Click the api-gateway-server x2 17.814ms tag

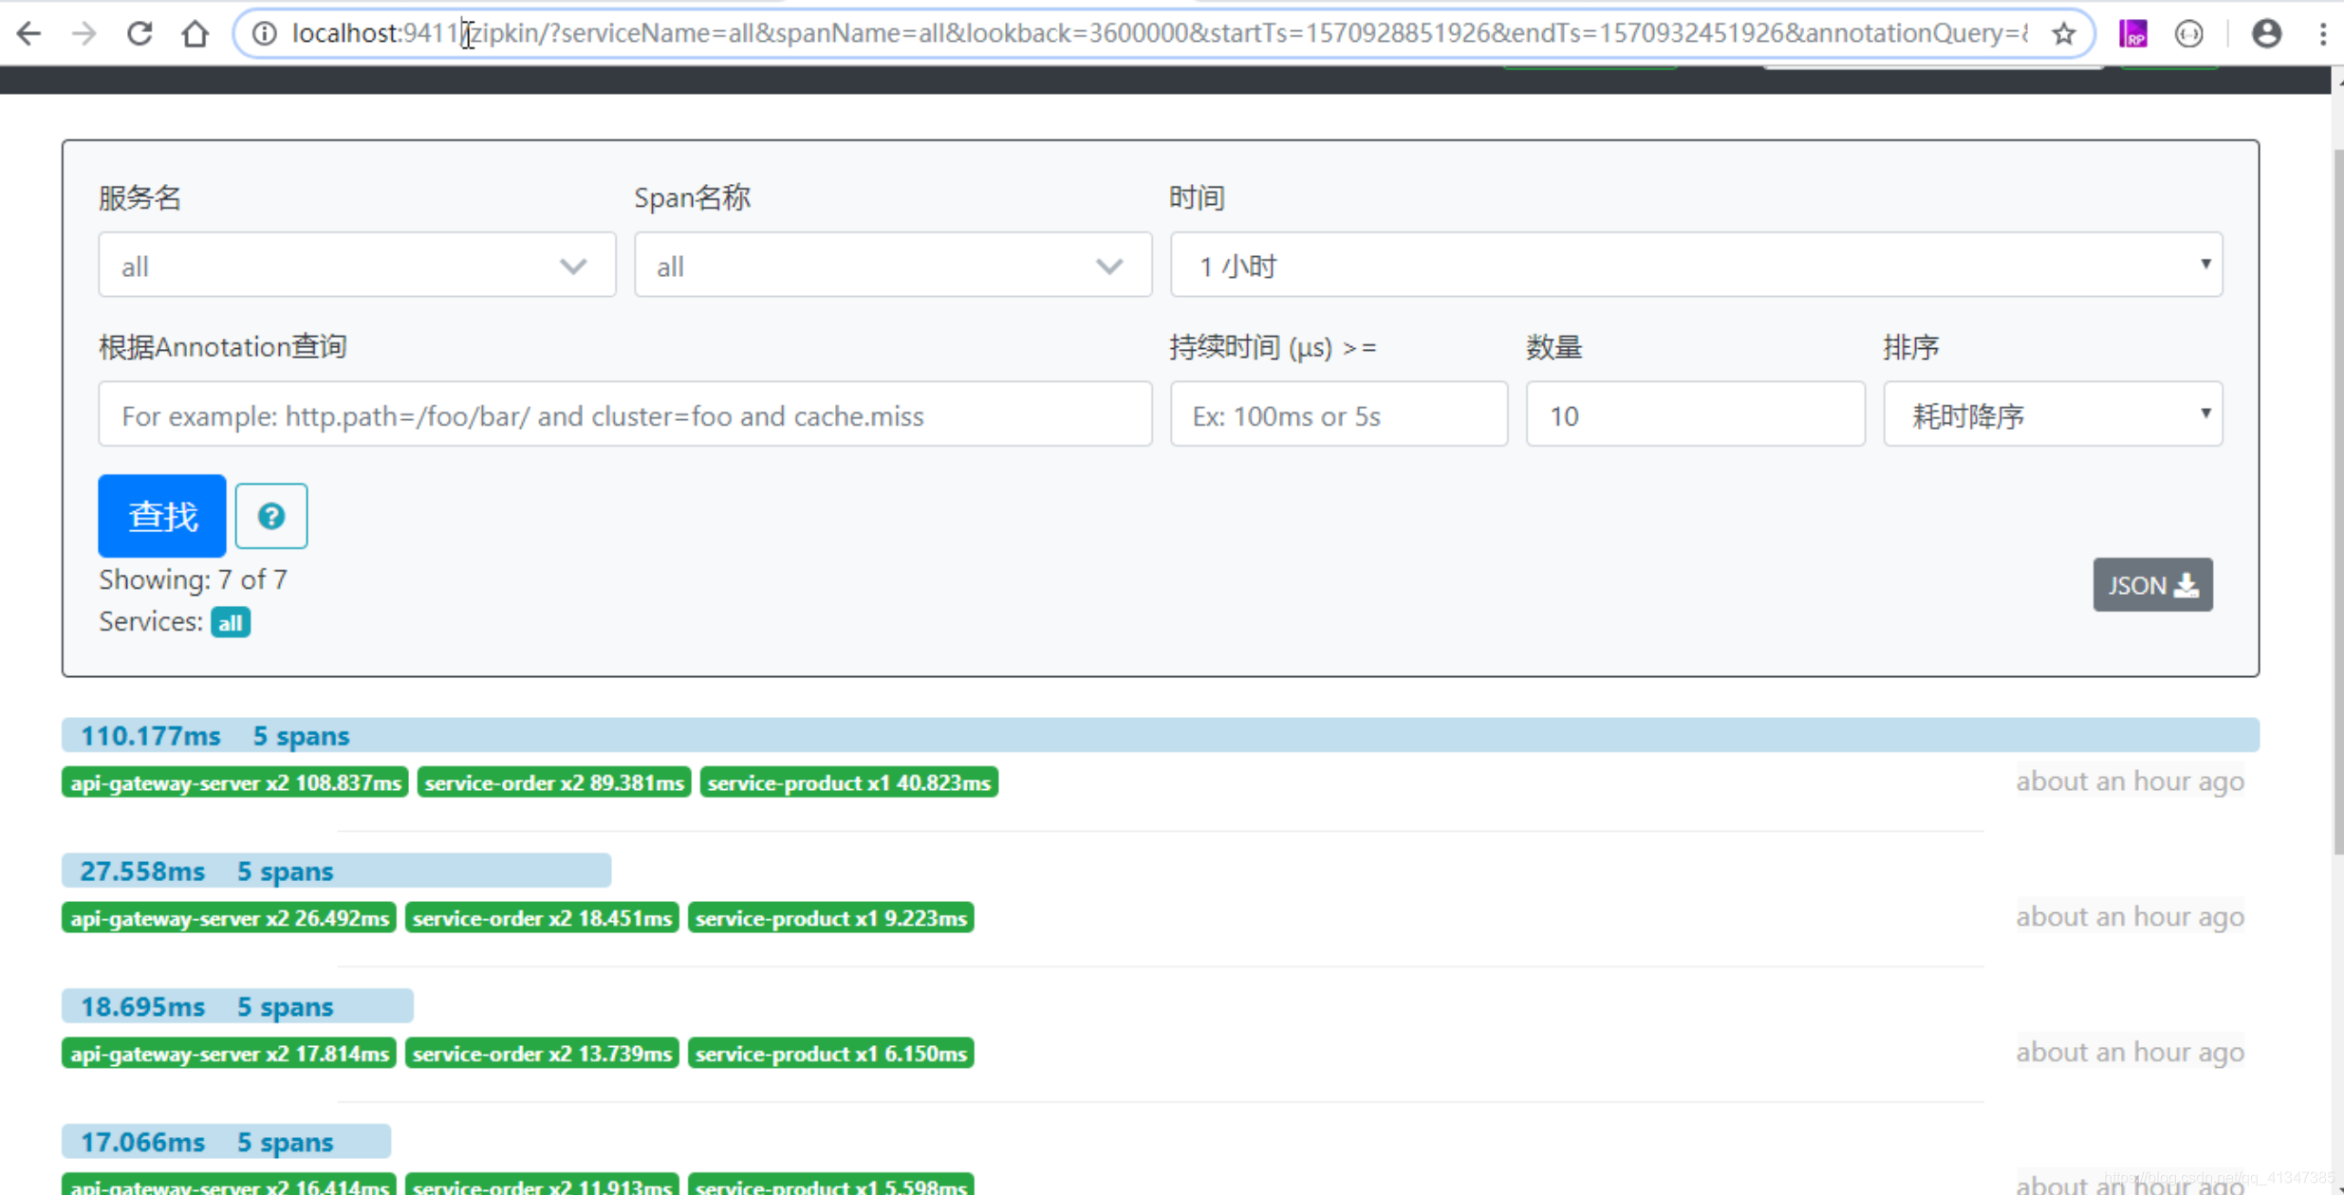(229, 1054)
